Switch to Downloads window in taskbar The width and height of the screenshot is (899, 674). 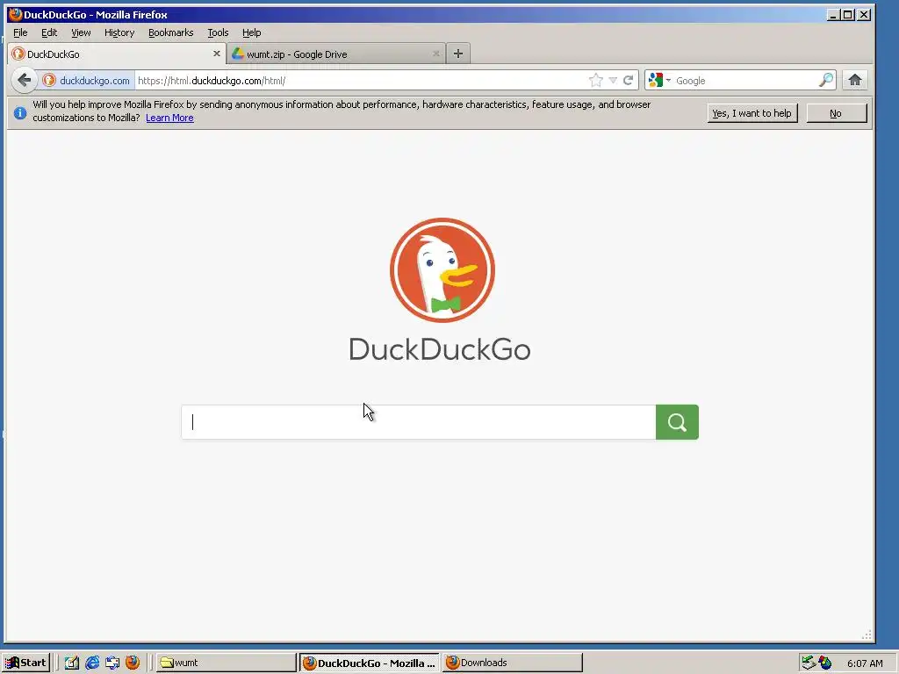click(x=513, y=663)
